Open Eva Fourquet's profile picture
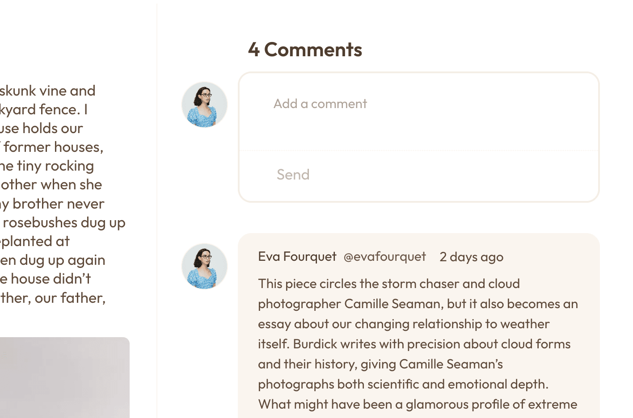Image resolution: width=633 pixels, height=418 pixels. [x=204, y=267]
